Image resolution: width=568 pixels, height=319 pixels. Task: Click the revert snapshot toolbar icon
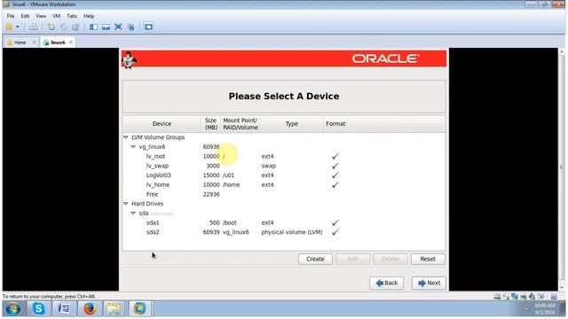click(x=63, y=27)
